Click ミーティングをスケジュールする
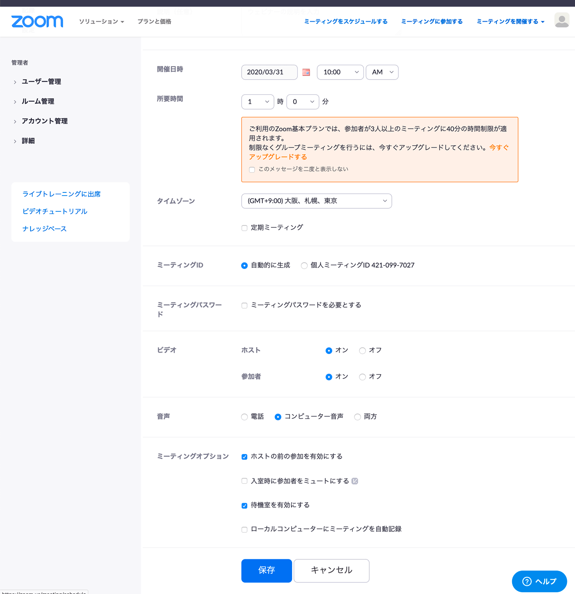The width and height of the screenshot is (575, 594). click(346, 22)
